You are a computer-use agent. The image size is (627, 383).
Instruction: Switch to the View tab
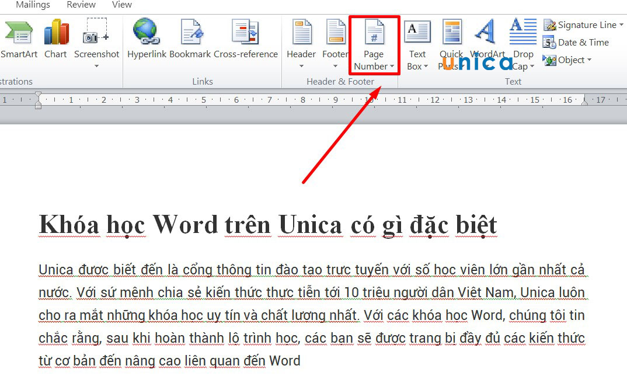tap(122, 5)
